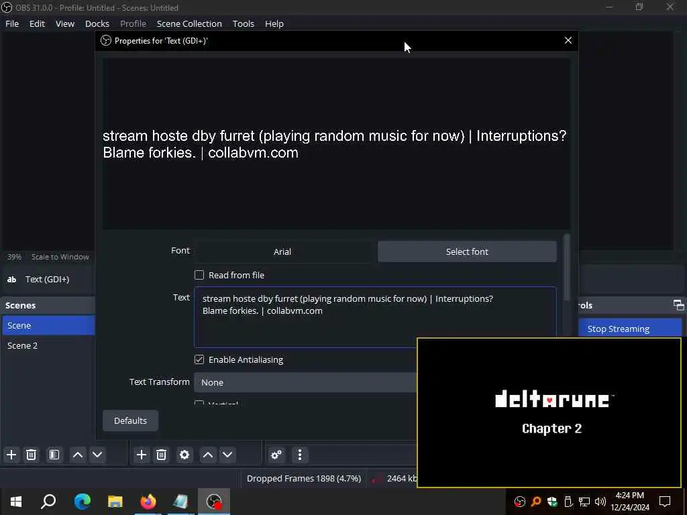Click the Dropped Frames status text

[304, 479]
